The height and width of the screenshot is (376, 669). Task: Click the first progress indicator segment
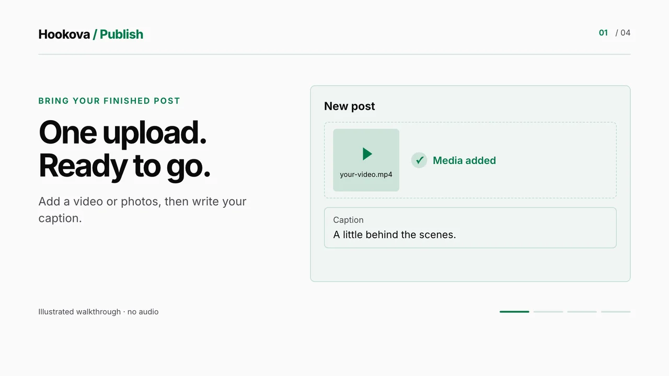(514, 312)
